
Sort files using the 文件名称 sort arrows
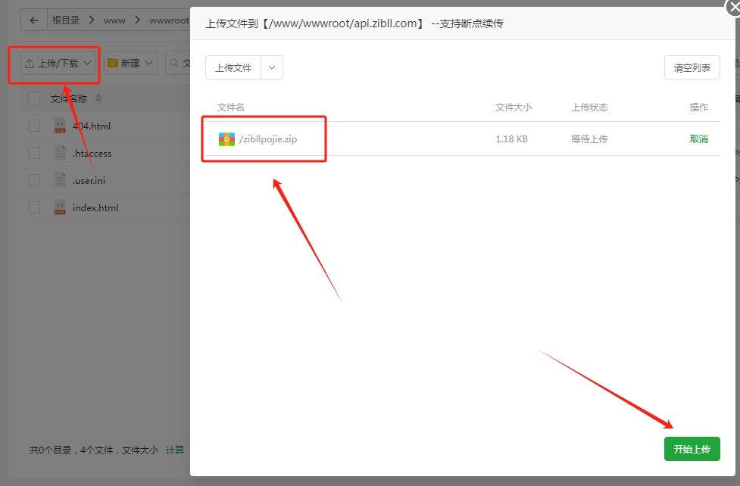(98, 98)
